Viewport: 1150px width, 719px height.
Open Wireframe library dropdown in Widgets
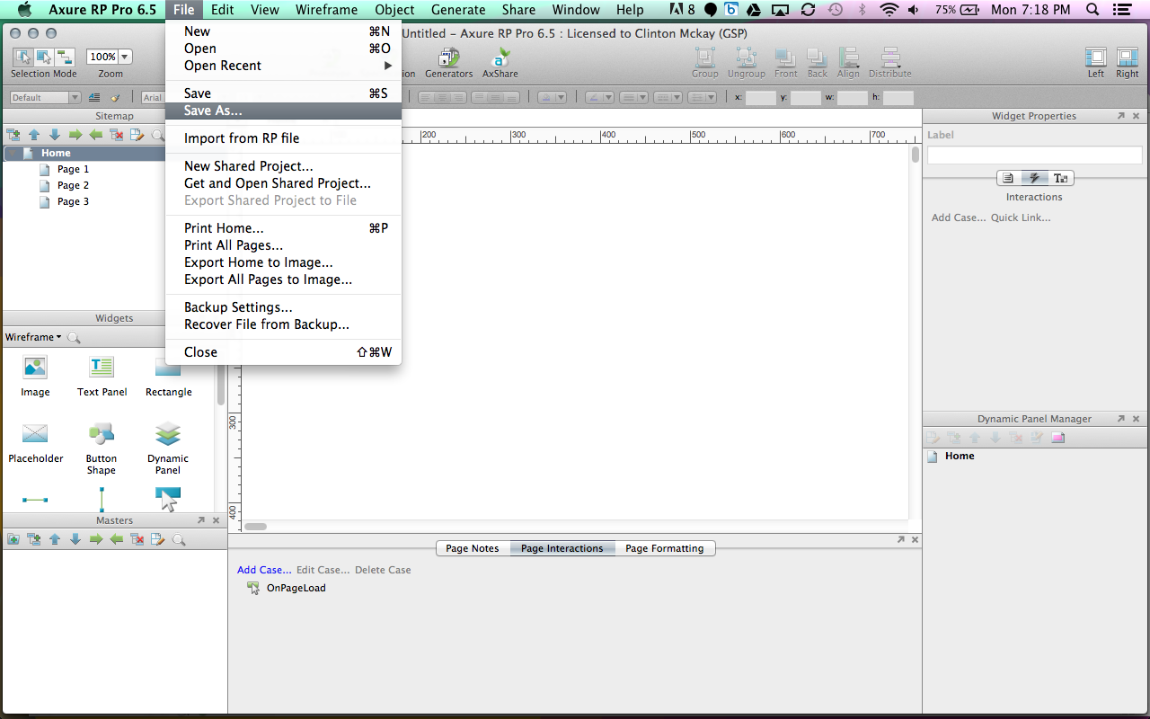(x=33, y=337)
